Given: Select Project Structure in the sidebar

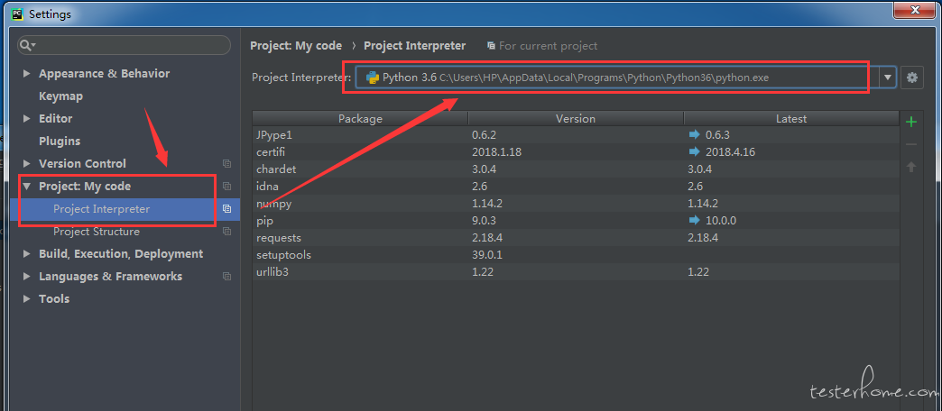Looking at the screenshot, I should coord(97,231).
